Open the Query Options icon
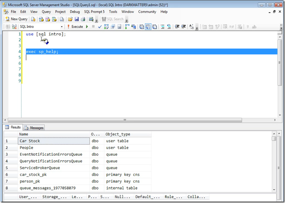Viewport: 285px width, 203px height. (x=113, y=27)
